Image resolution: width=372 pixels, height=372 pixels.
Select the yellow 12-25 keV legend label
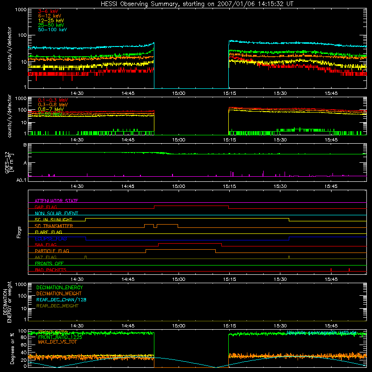coord(51,20)
